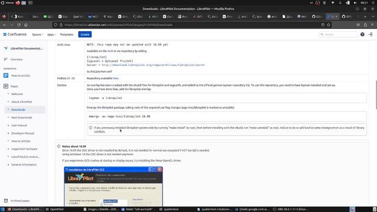Image resolution: width=377 pixels, height=212 pixels.
Task: Open LibrePilot GCS installer screenshot image
Action: (113, 187)
